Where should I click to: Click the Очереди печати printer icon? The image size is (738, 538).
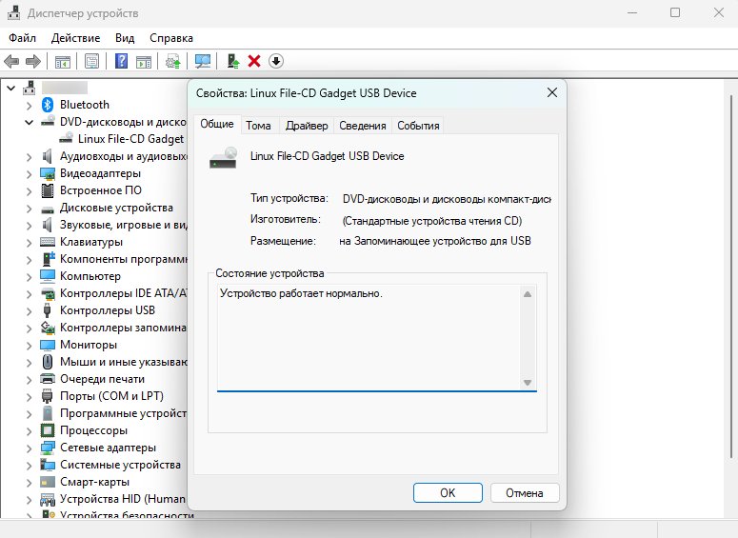pos(48,379)
